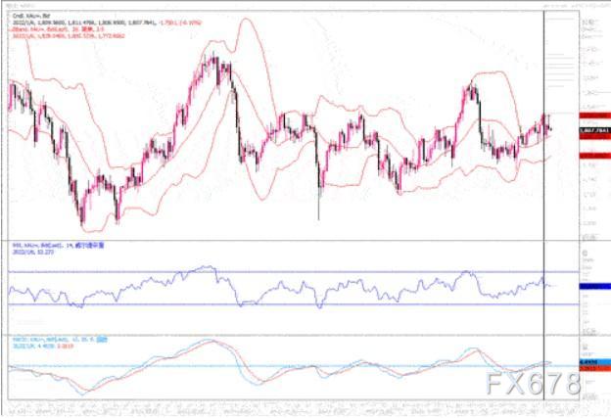Click the light blue MACD value tag
This screenshot has height=418, width=611.
point(594,362)
